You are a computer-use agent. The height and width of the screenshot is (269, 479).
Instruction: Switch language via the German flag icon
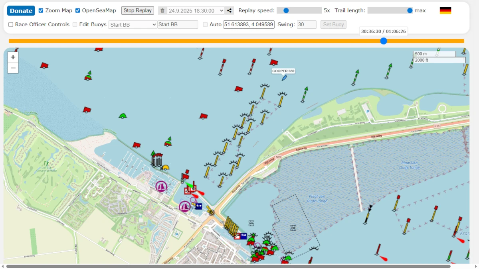pos(445,11)
